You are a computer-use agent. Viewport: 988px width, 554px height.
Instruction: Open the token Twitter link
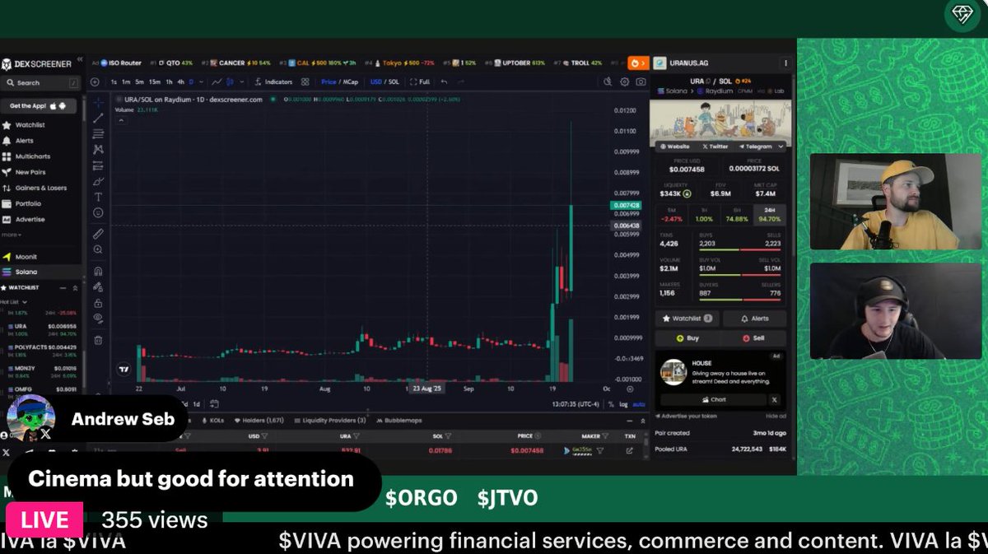pos(715,147)
